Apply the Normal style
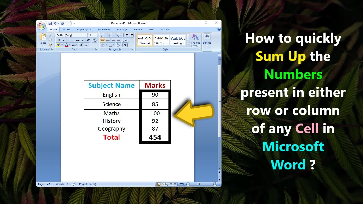 [x=145, y=40]
